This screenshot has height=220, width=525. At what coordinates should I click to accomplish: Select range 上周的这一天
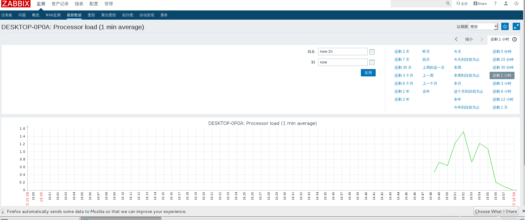coord(434,68)
